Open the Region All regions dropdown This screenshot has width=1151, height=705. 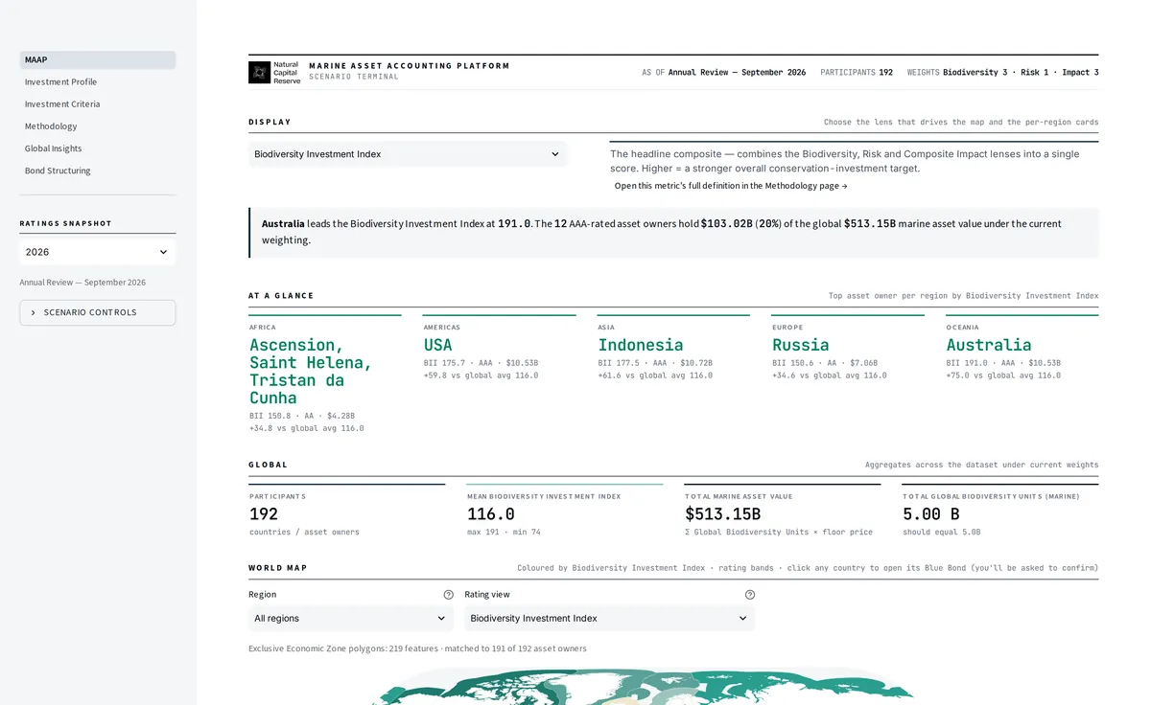[x=351, y=619]
